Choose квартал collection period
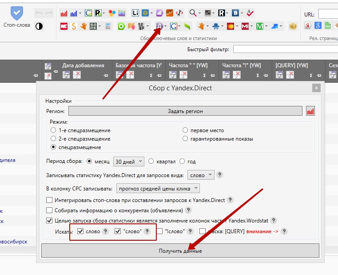The image size is (338, 275). click(151, 162)
